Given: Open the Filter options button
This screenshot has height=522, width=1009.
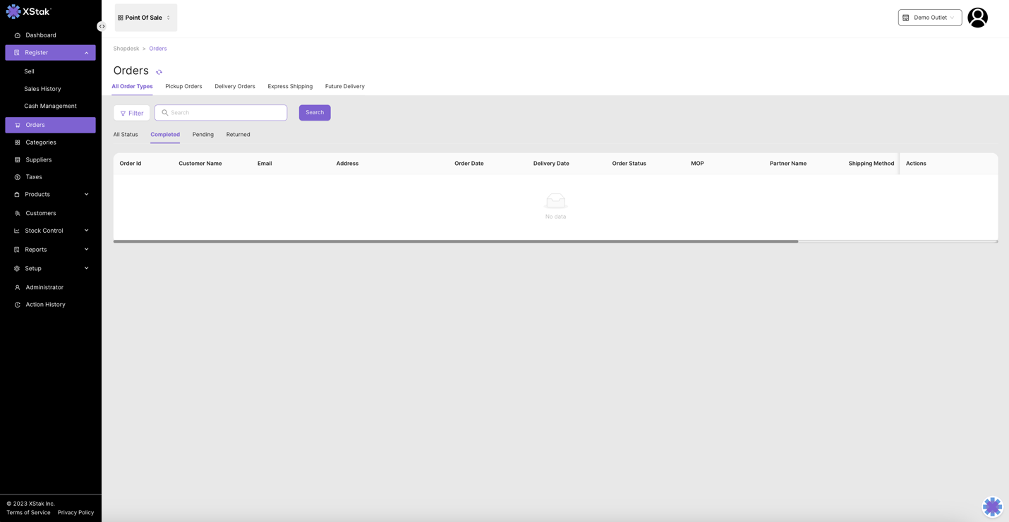Looking at the screenshot, I should coord(132,113).
